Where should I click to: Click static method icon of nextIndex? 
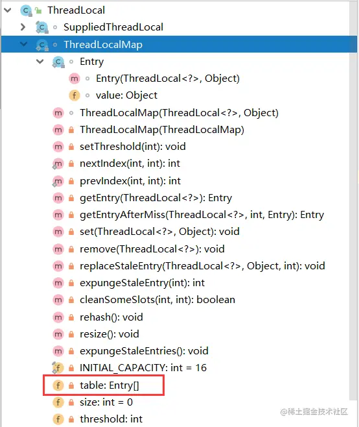(x=58, y=164)
